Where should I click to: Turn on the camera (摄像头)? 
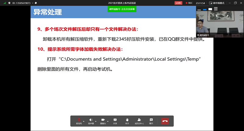click(103, 121)
